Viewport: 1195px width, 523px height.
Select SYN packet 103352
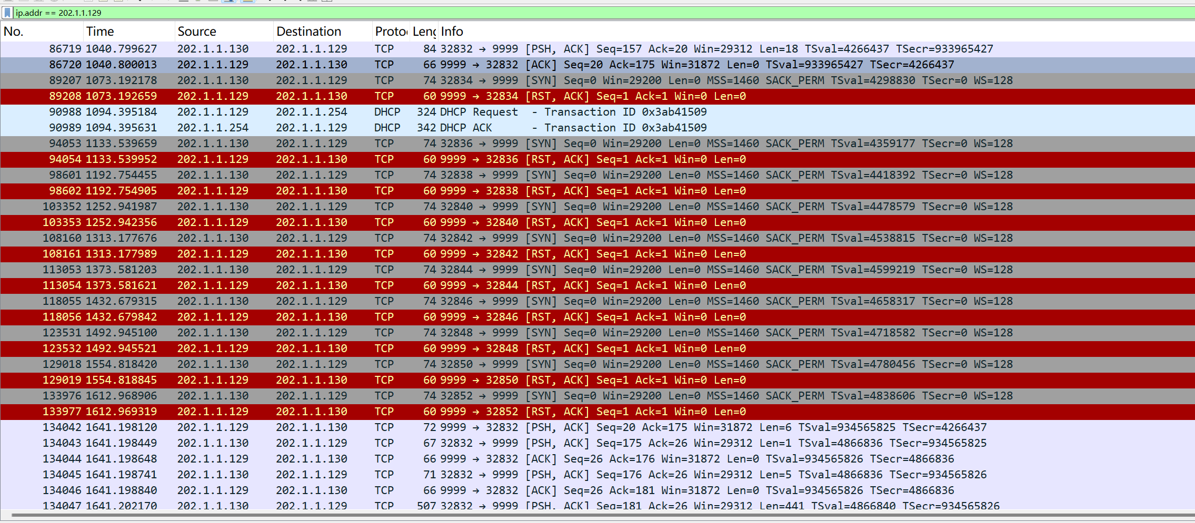coord(597,207)
